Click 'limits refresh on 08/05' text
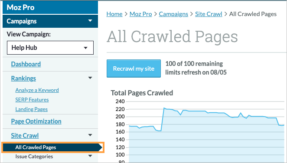287x163 pixels. (x=196, y=72)
